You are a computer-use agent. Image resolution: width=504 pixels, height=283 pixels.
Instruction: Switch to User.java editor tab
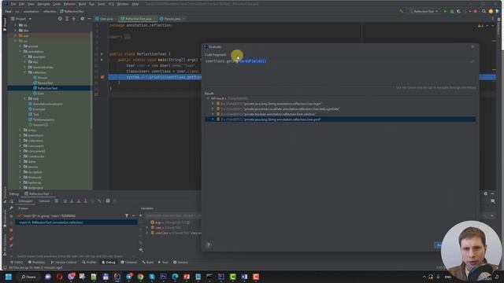(106, 19)
